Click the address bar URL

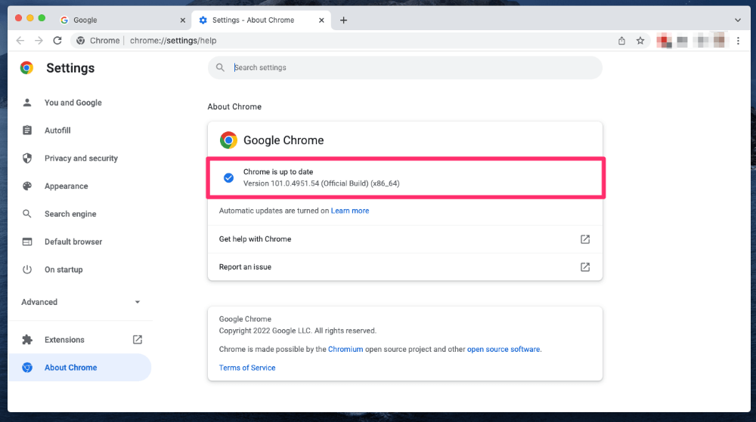pos(173,41)
